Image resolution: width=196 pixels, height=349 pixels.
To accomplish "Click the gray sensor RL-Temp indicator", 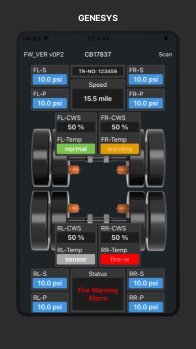I will click(x=76, y=259).
